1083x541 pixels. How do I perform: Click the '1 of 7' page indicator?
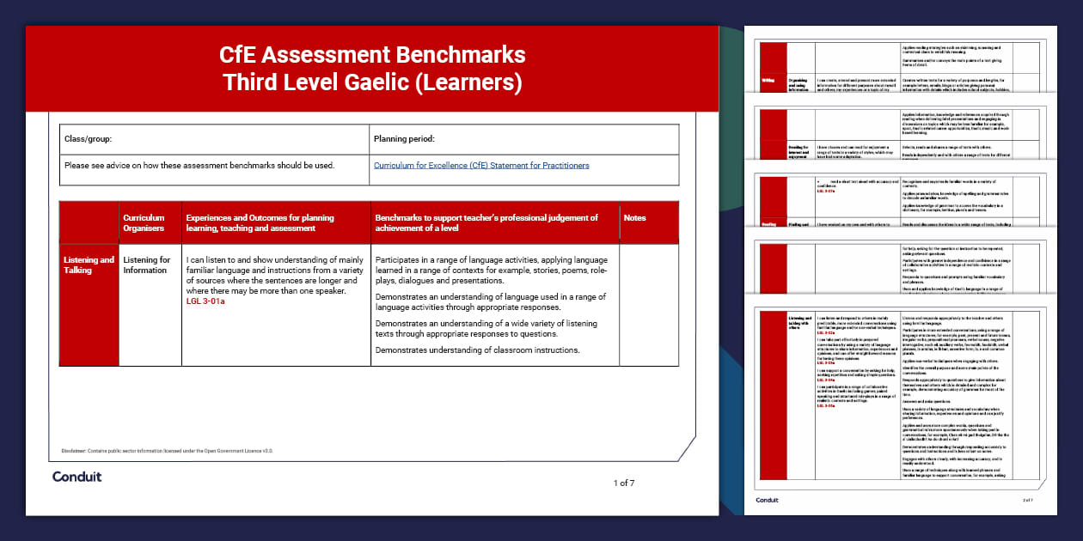pyautogui.click(x=625, y=483)
